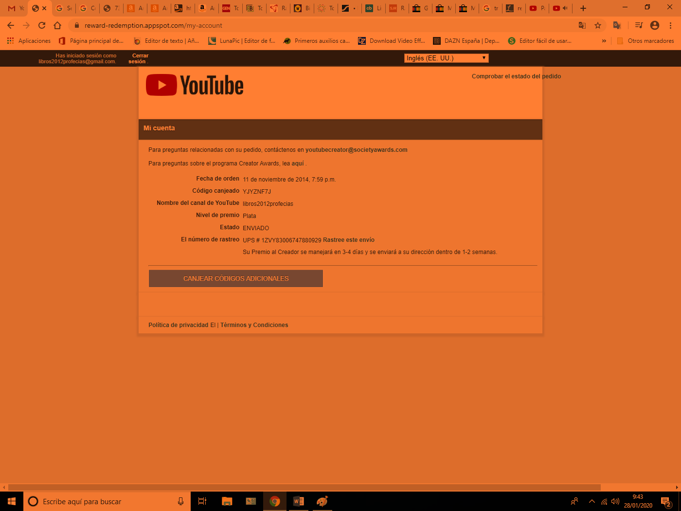Open Chrome three-dot menu
The height and width of the screenshot is (511, 681).
pos(671,25)
